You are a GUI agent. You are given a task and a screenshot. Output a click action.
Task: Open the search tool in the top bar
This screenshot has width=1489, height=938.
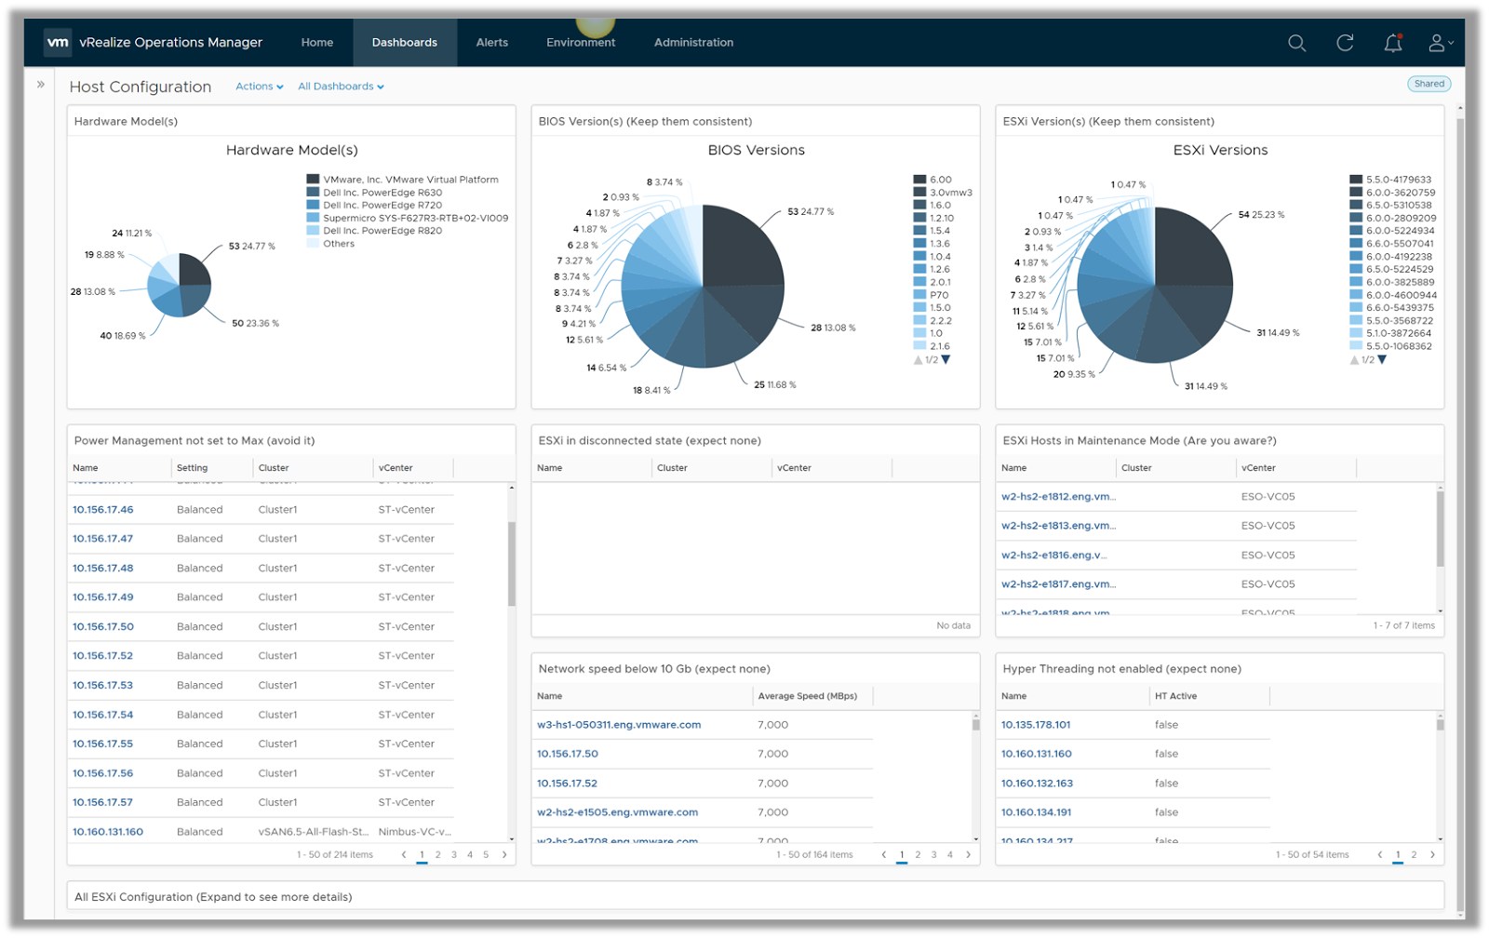point(1295,43)
